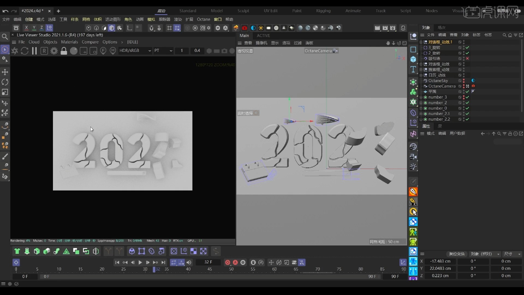Select the Cube primitive icon in right palette
This screenshot has height=295, width=524.
413,59
